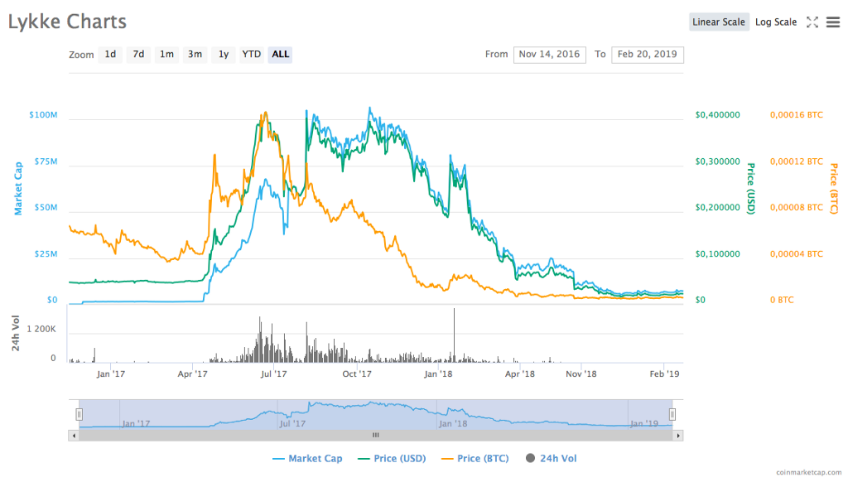The height and width of the screenshot is (487, 848).
Task: Click the 1 200K volume axis label
Action: (x=41, y=329)
